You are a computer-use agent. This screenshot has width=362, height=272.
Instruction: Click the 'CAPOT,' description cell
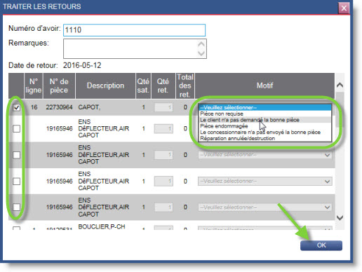point(89,107)
